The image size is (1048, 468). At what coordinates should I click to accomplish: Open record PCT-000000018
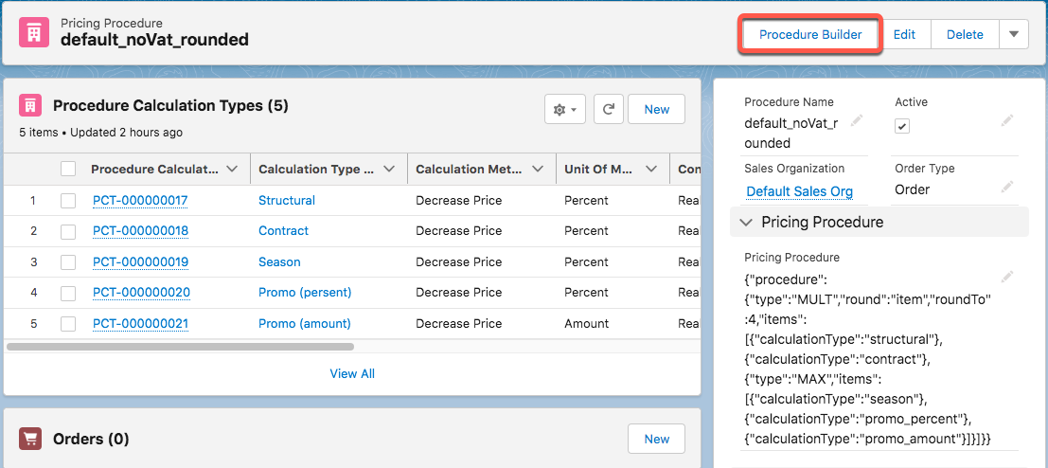(x=140, y=230)
